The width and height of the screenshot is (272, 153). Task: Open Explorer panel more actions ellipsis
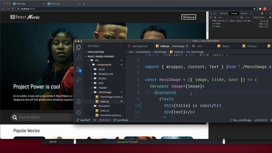[x=120, y=46]
